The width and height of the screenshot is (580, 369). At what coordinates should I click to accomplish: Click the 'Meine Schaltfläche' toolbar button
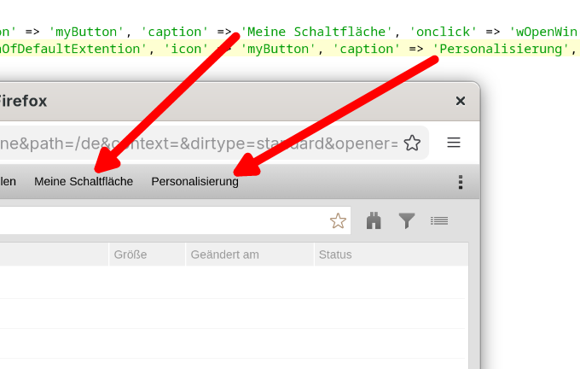coord(84,182)
